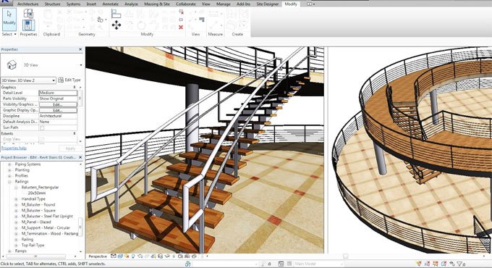Click the top-right red-marked icon in Modify panel
Image resolution: width=492 pixels, height=268 pixels.
pyautogui.click(x=181, y=12)
